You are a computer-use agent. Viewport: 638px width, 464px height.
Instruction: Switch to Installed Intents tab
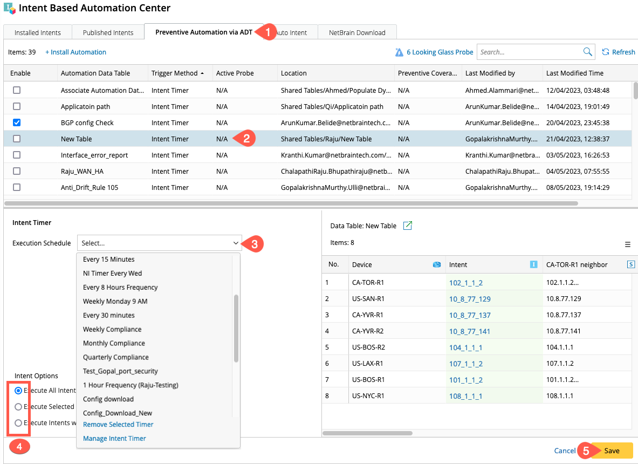click(38, 32)
